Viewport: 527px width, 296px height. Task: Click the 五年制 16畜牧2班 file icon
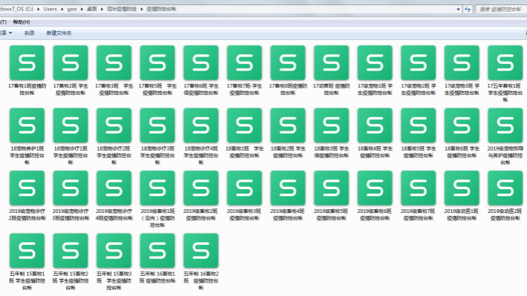[200, 251]
